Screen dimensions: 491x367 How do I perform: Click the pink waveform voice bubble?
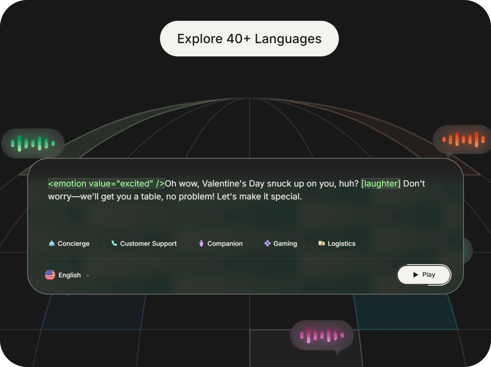pyautogui.click(x=322, y=335)
